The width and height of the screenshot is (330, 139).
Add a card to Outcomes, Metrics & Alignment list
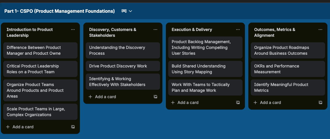point(267,103)
